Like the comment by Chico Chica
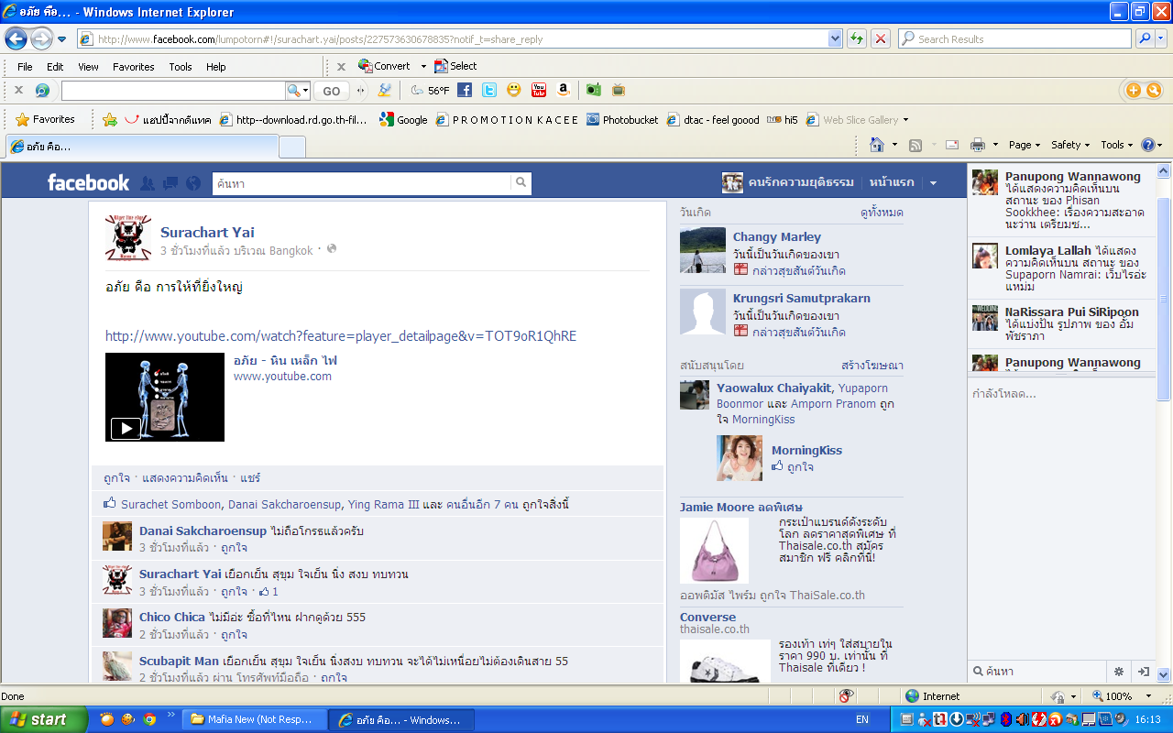Image resolution: width=1173 pixels, height=733 pixels. click(233, 634)
